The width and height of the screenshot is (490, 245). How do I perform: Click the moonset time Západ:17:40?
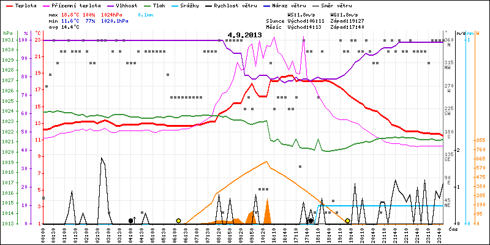click(347, 27)
